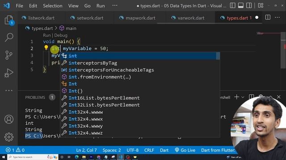Pick int.fromEnvironment(…) suggestion
Viewport: 286px width, 160px height.
point(140,77)
